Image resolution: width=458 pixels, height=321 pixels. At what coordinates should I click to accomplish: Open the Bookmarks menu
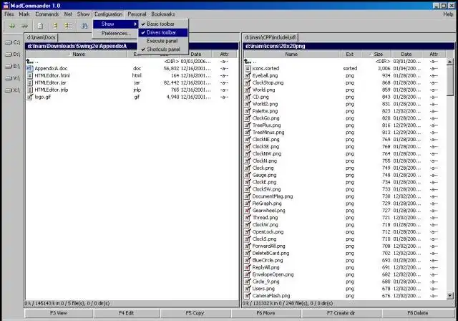click(163, 14)
